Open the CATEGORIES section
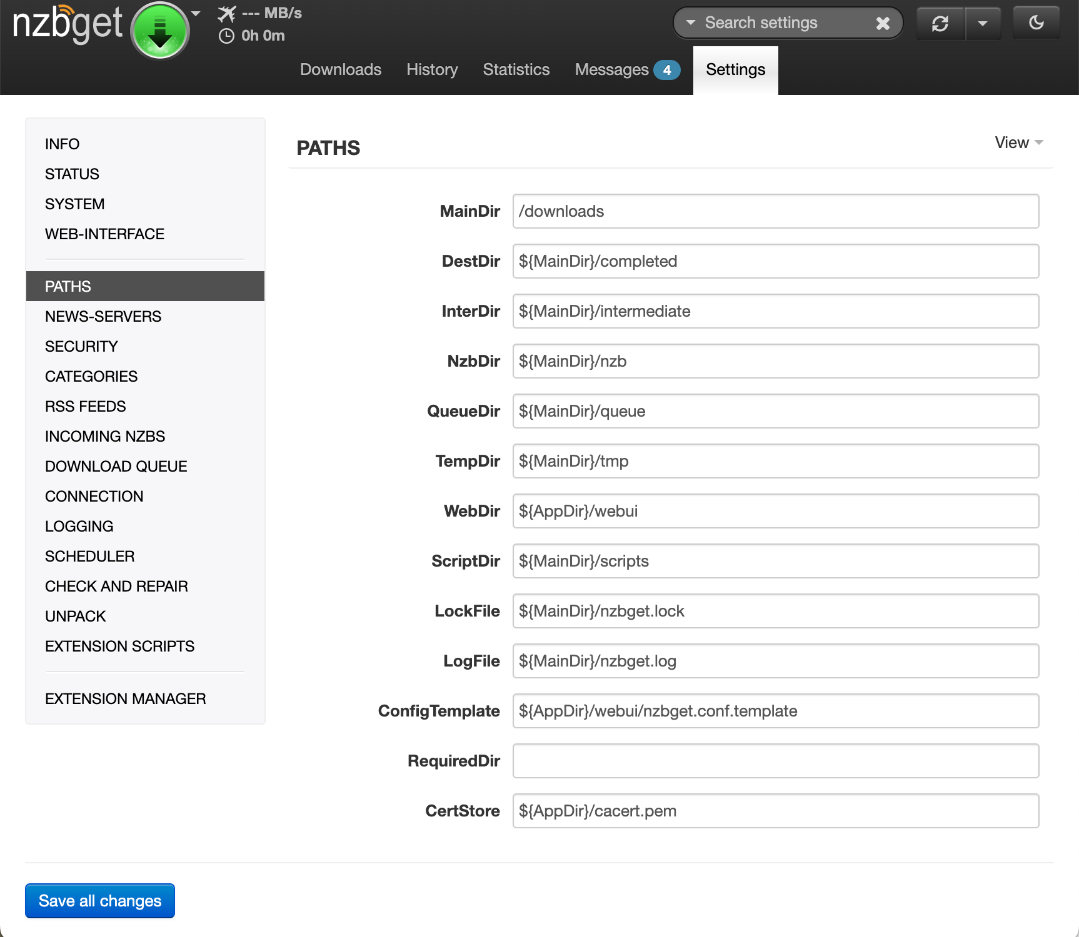 click(145, 376)
